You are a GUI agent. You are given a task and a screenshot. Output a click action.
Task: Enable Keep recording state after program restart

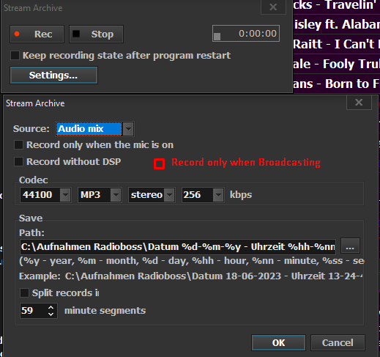(x=15, y=55)
